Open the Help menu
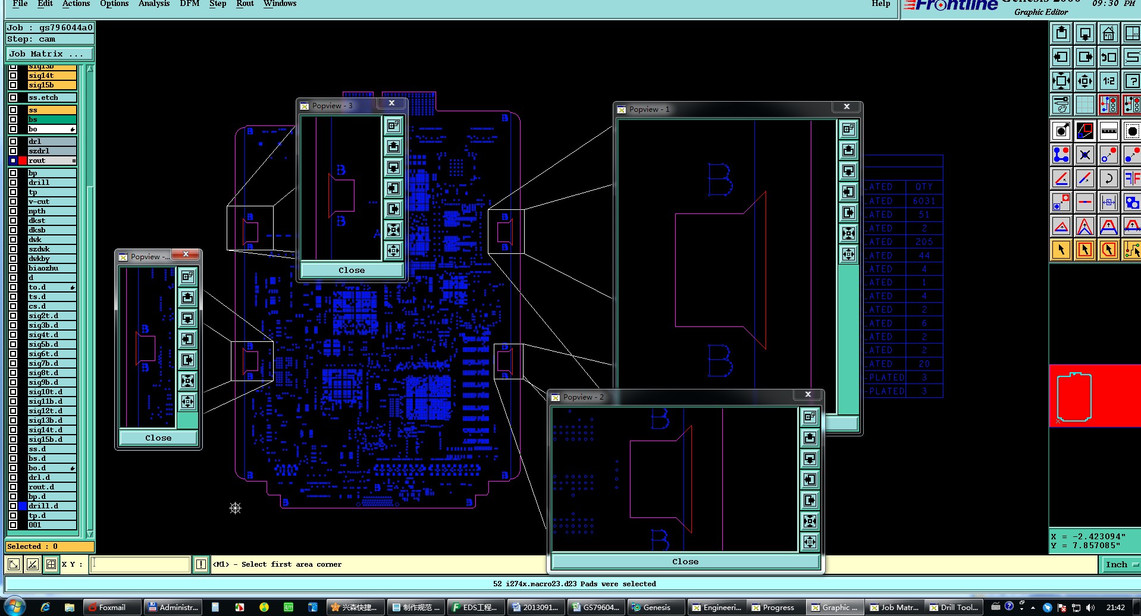The width and height of the screenshot is (1141, 616). (881, 4)
